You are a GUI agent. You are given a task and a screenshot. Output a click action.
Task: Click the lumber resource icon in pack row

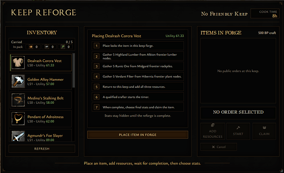coord(31,47)
